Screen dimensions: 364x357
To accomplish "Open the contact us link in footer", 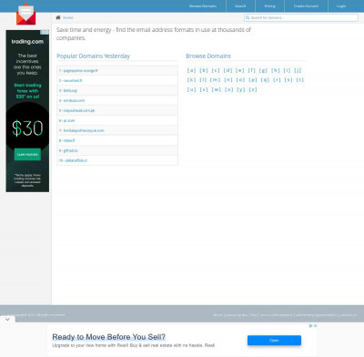I will tap(349, 315).
